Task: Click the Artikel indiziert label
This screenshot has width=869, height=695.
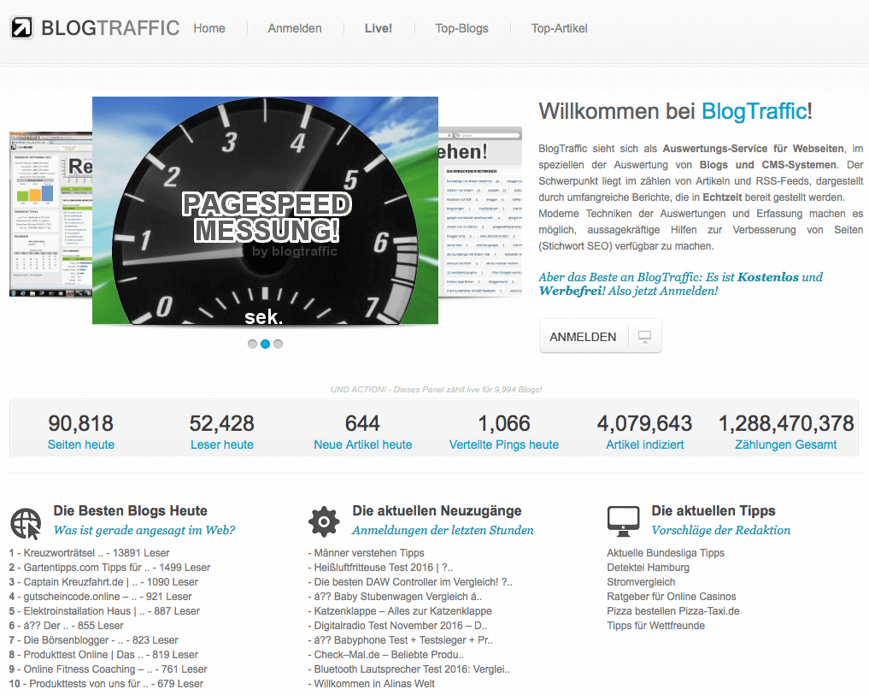Action: [645, 445]
